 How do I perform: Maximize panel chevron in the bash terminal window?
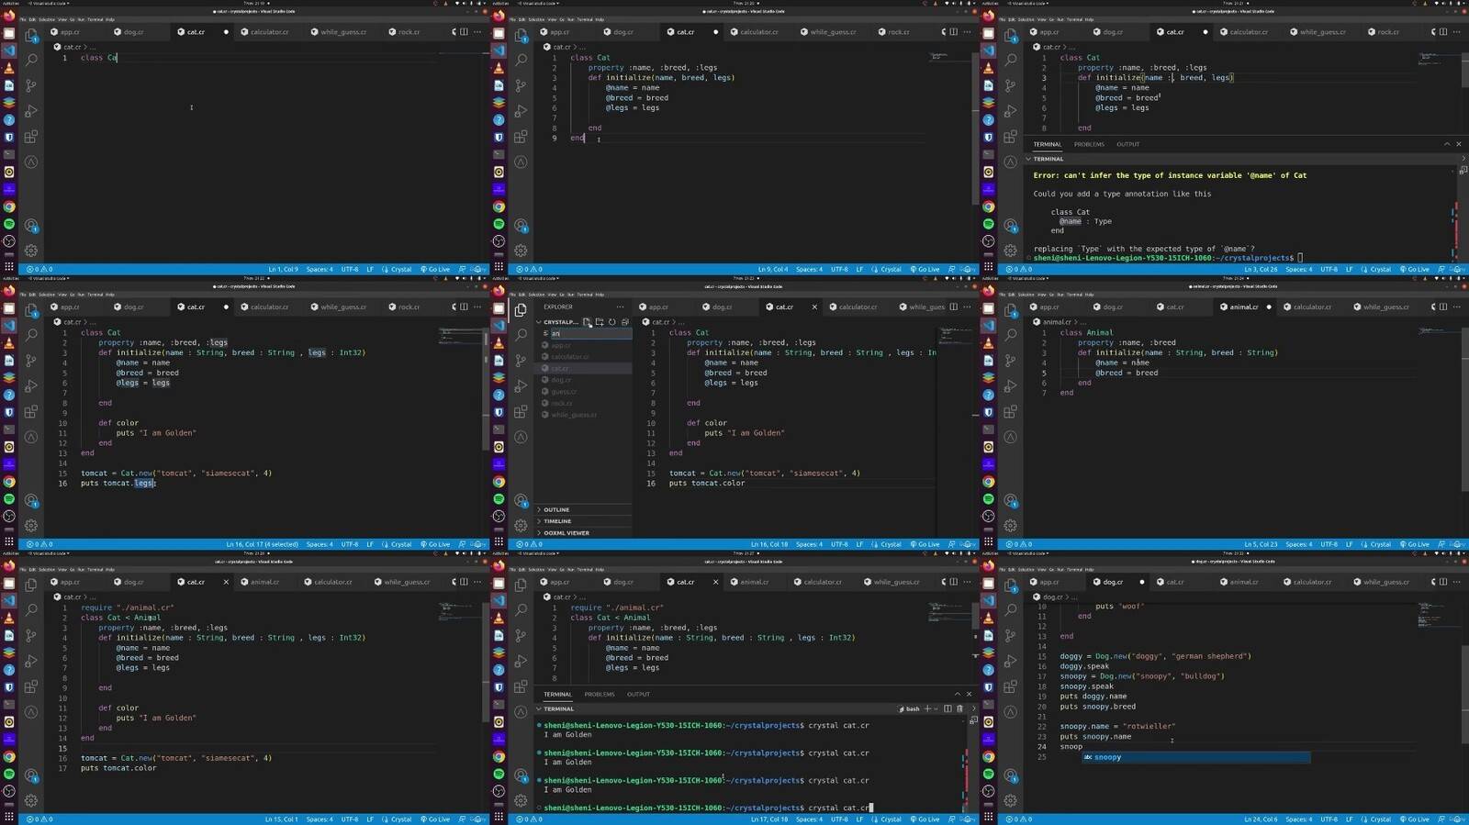coord(957,694)
